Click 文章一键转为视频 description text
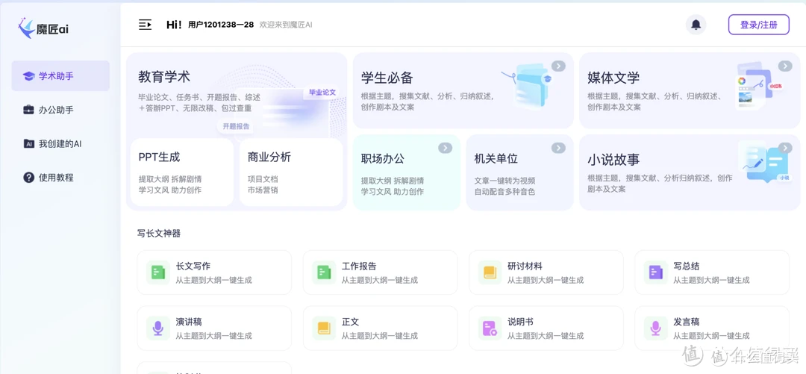The width and height of the screenshot is (806, 374). (504, 181)
